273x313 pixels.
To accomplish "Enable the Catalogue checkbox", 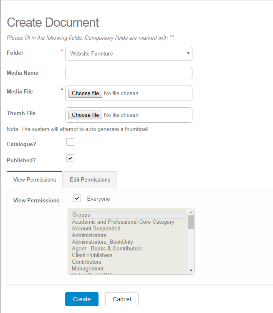I will pos(71,142).
